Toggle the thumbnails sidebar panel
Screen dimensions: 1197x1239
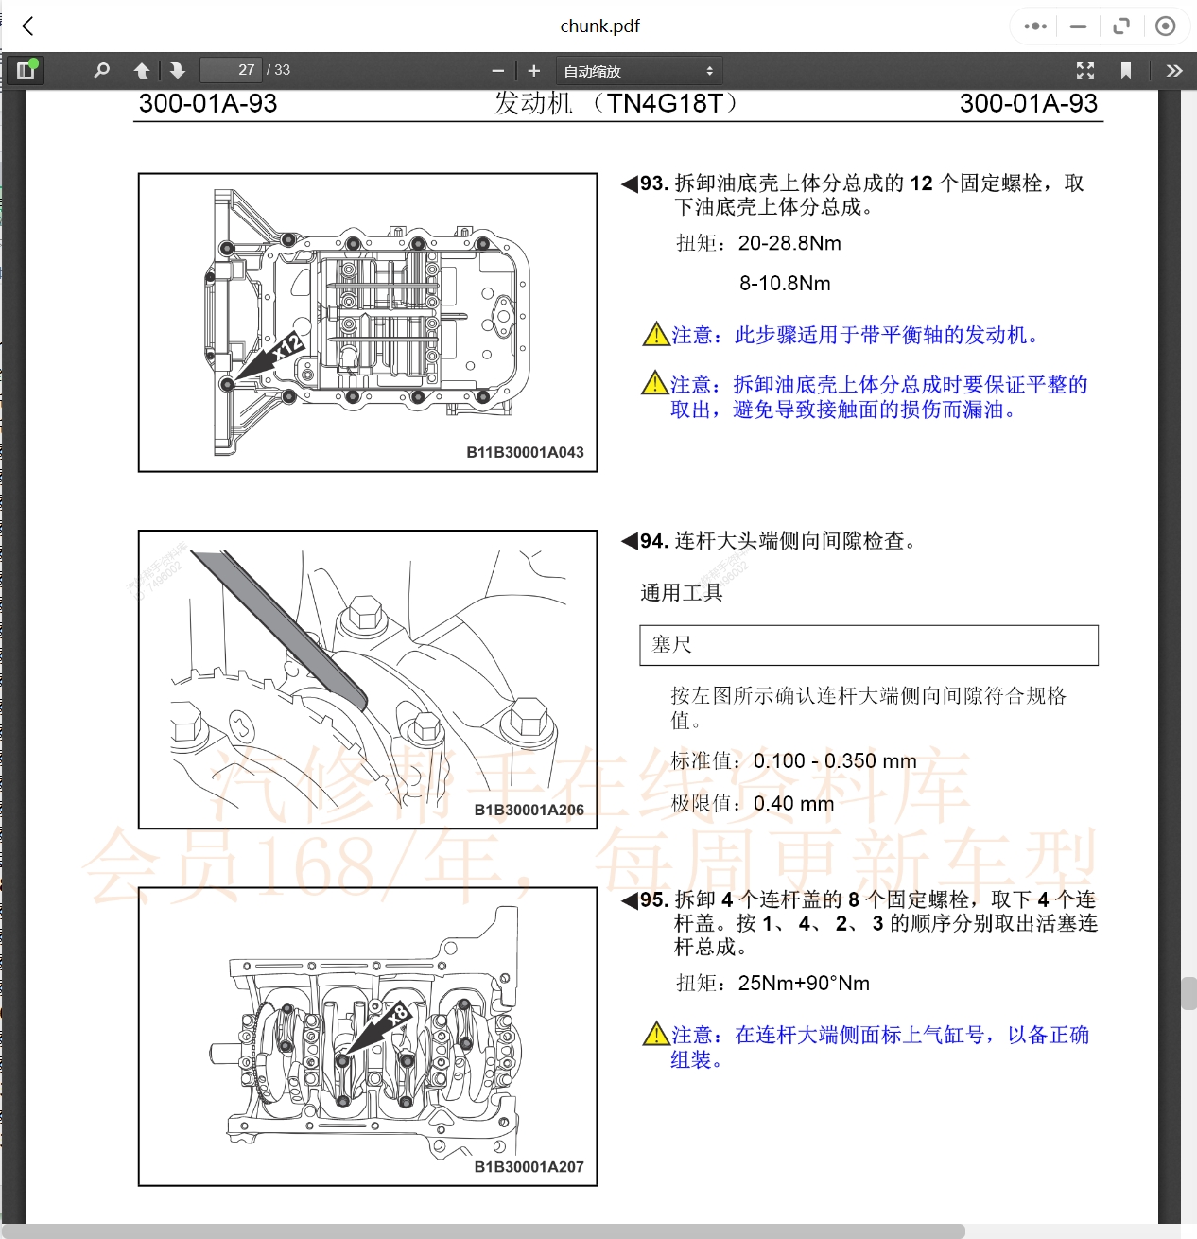[26, 70]
